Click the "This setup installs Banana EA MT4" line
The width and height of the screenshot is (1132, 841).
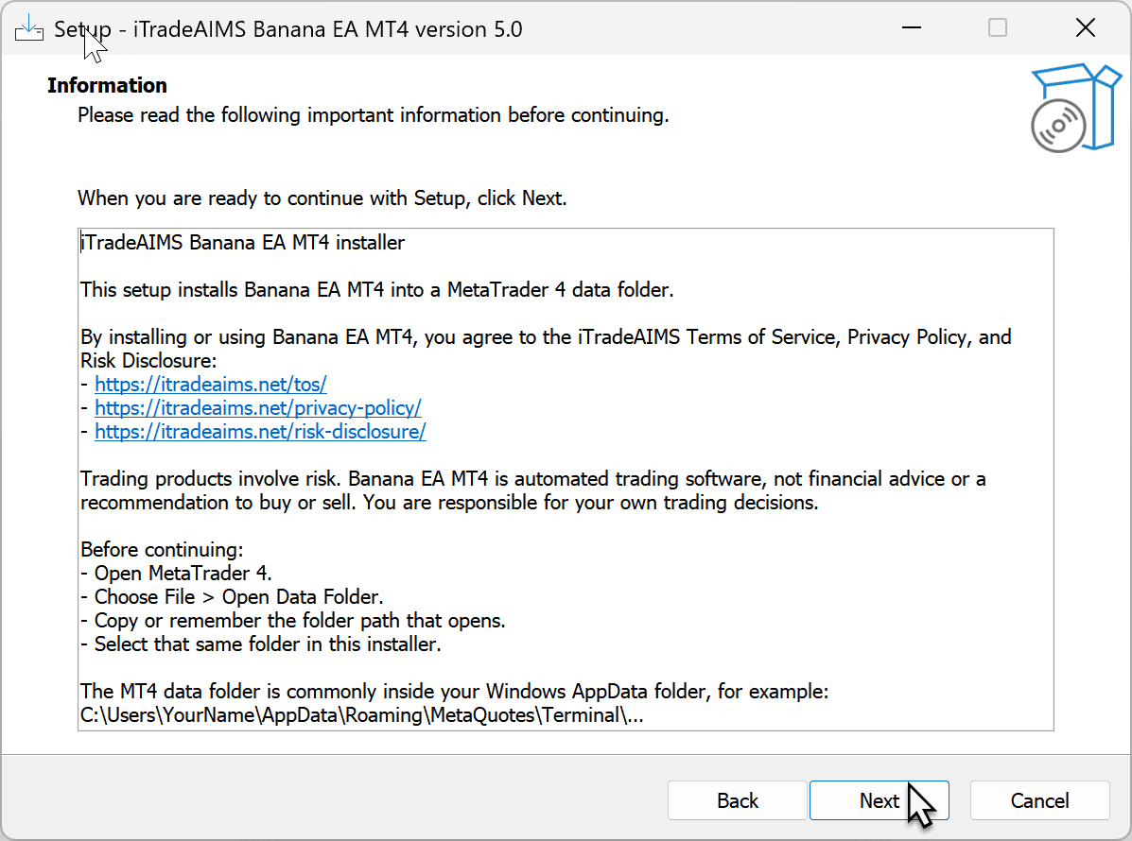click(376, 290)
